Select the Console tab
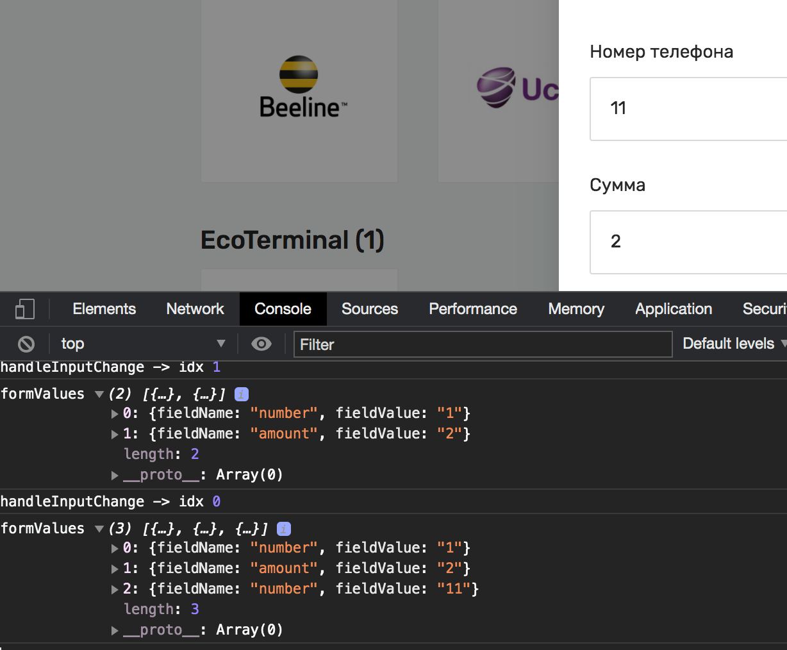This screenshot has width=787, height=650. pos(283,309)
